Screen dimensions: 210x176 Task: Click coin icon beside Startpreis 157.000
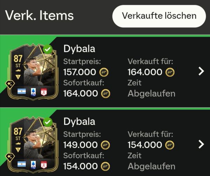pos(104,72)
